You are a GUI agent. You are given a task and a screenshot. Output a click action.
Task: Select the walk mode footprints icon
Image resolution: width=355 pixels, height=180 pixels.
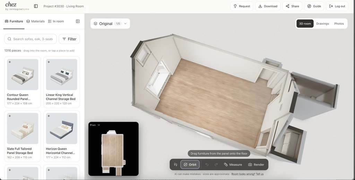tap(175, 165)
